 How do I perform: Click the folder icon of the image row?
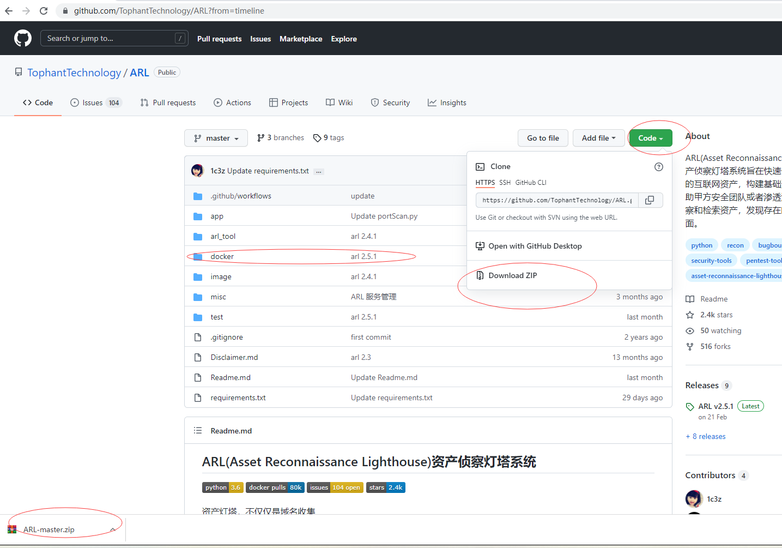[x=198, y=277]
